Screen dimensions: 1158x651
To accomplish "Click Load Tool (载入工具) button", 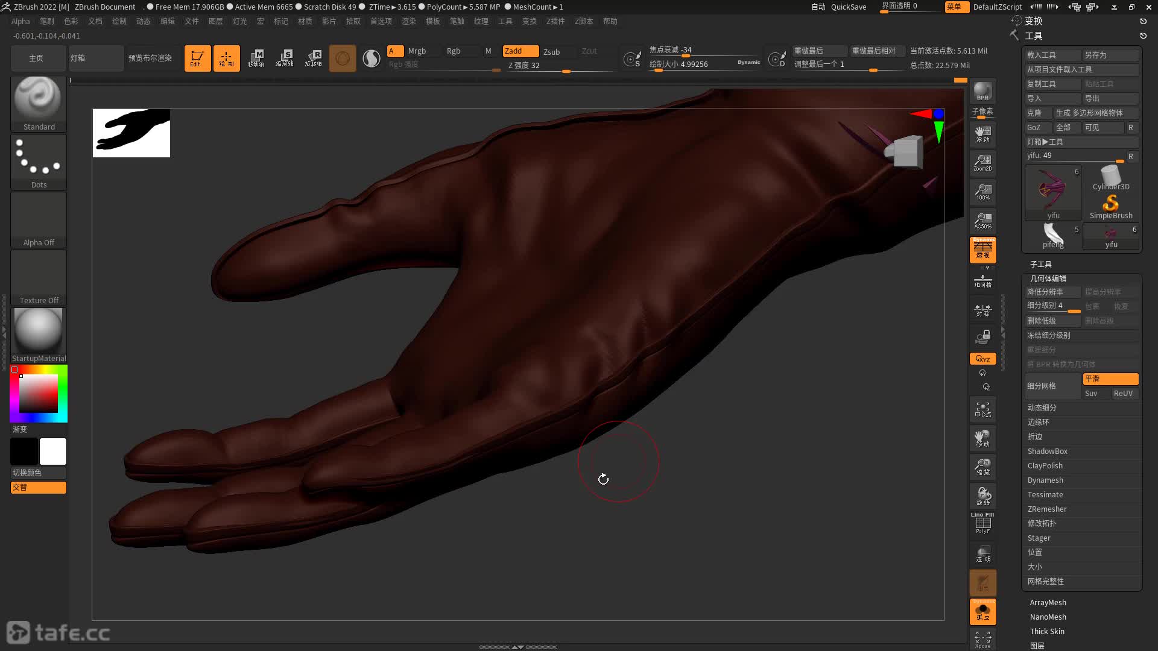I will 1052,55.
